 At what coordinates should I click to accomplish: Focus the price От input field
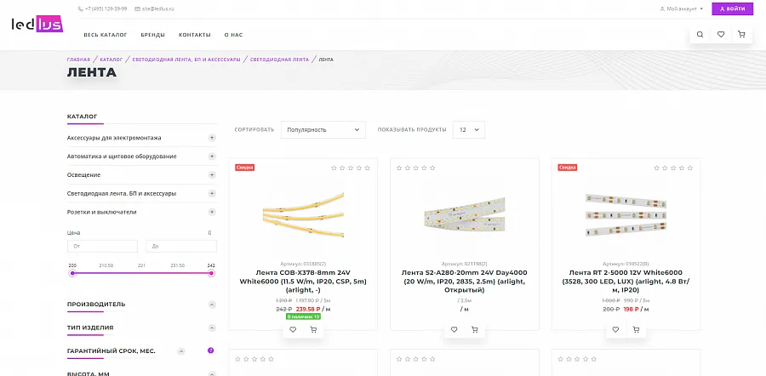coord(103,246)
